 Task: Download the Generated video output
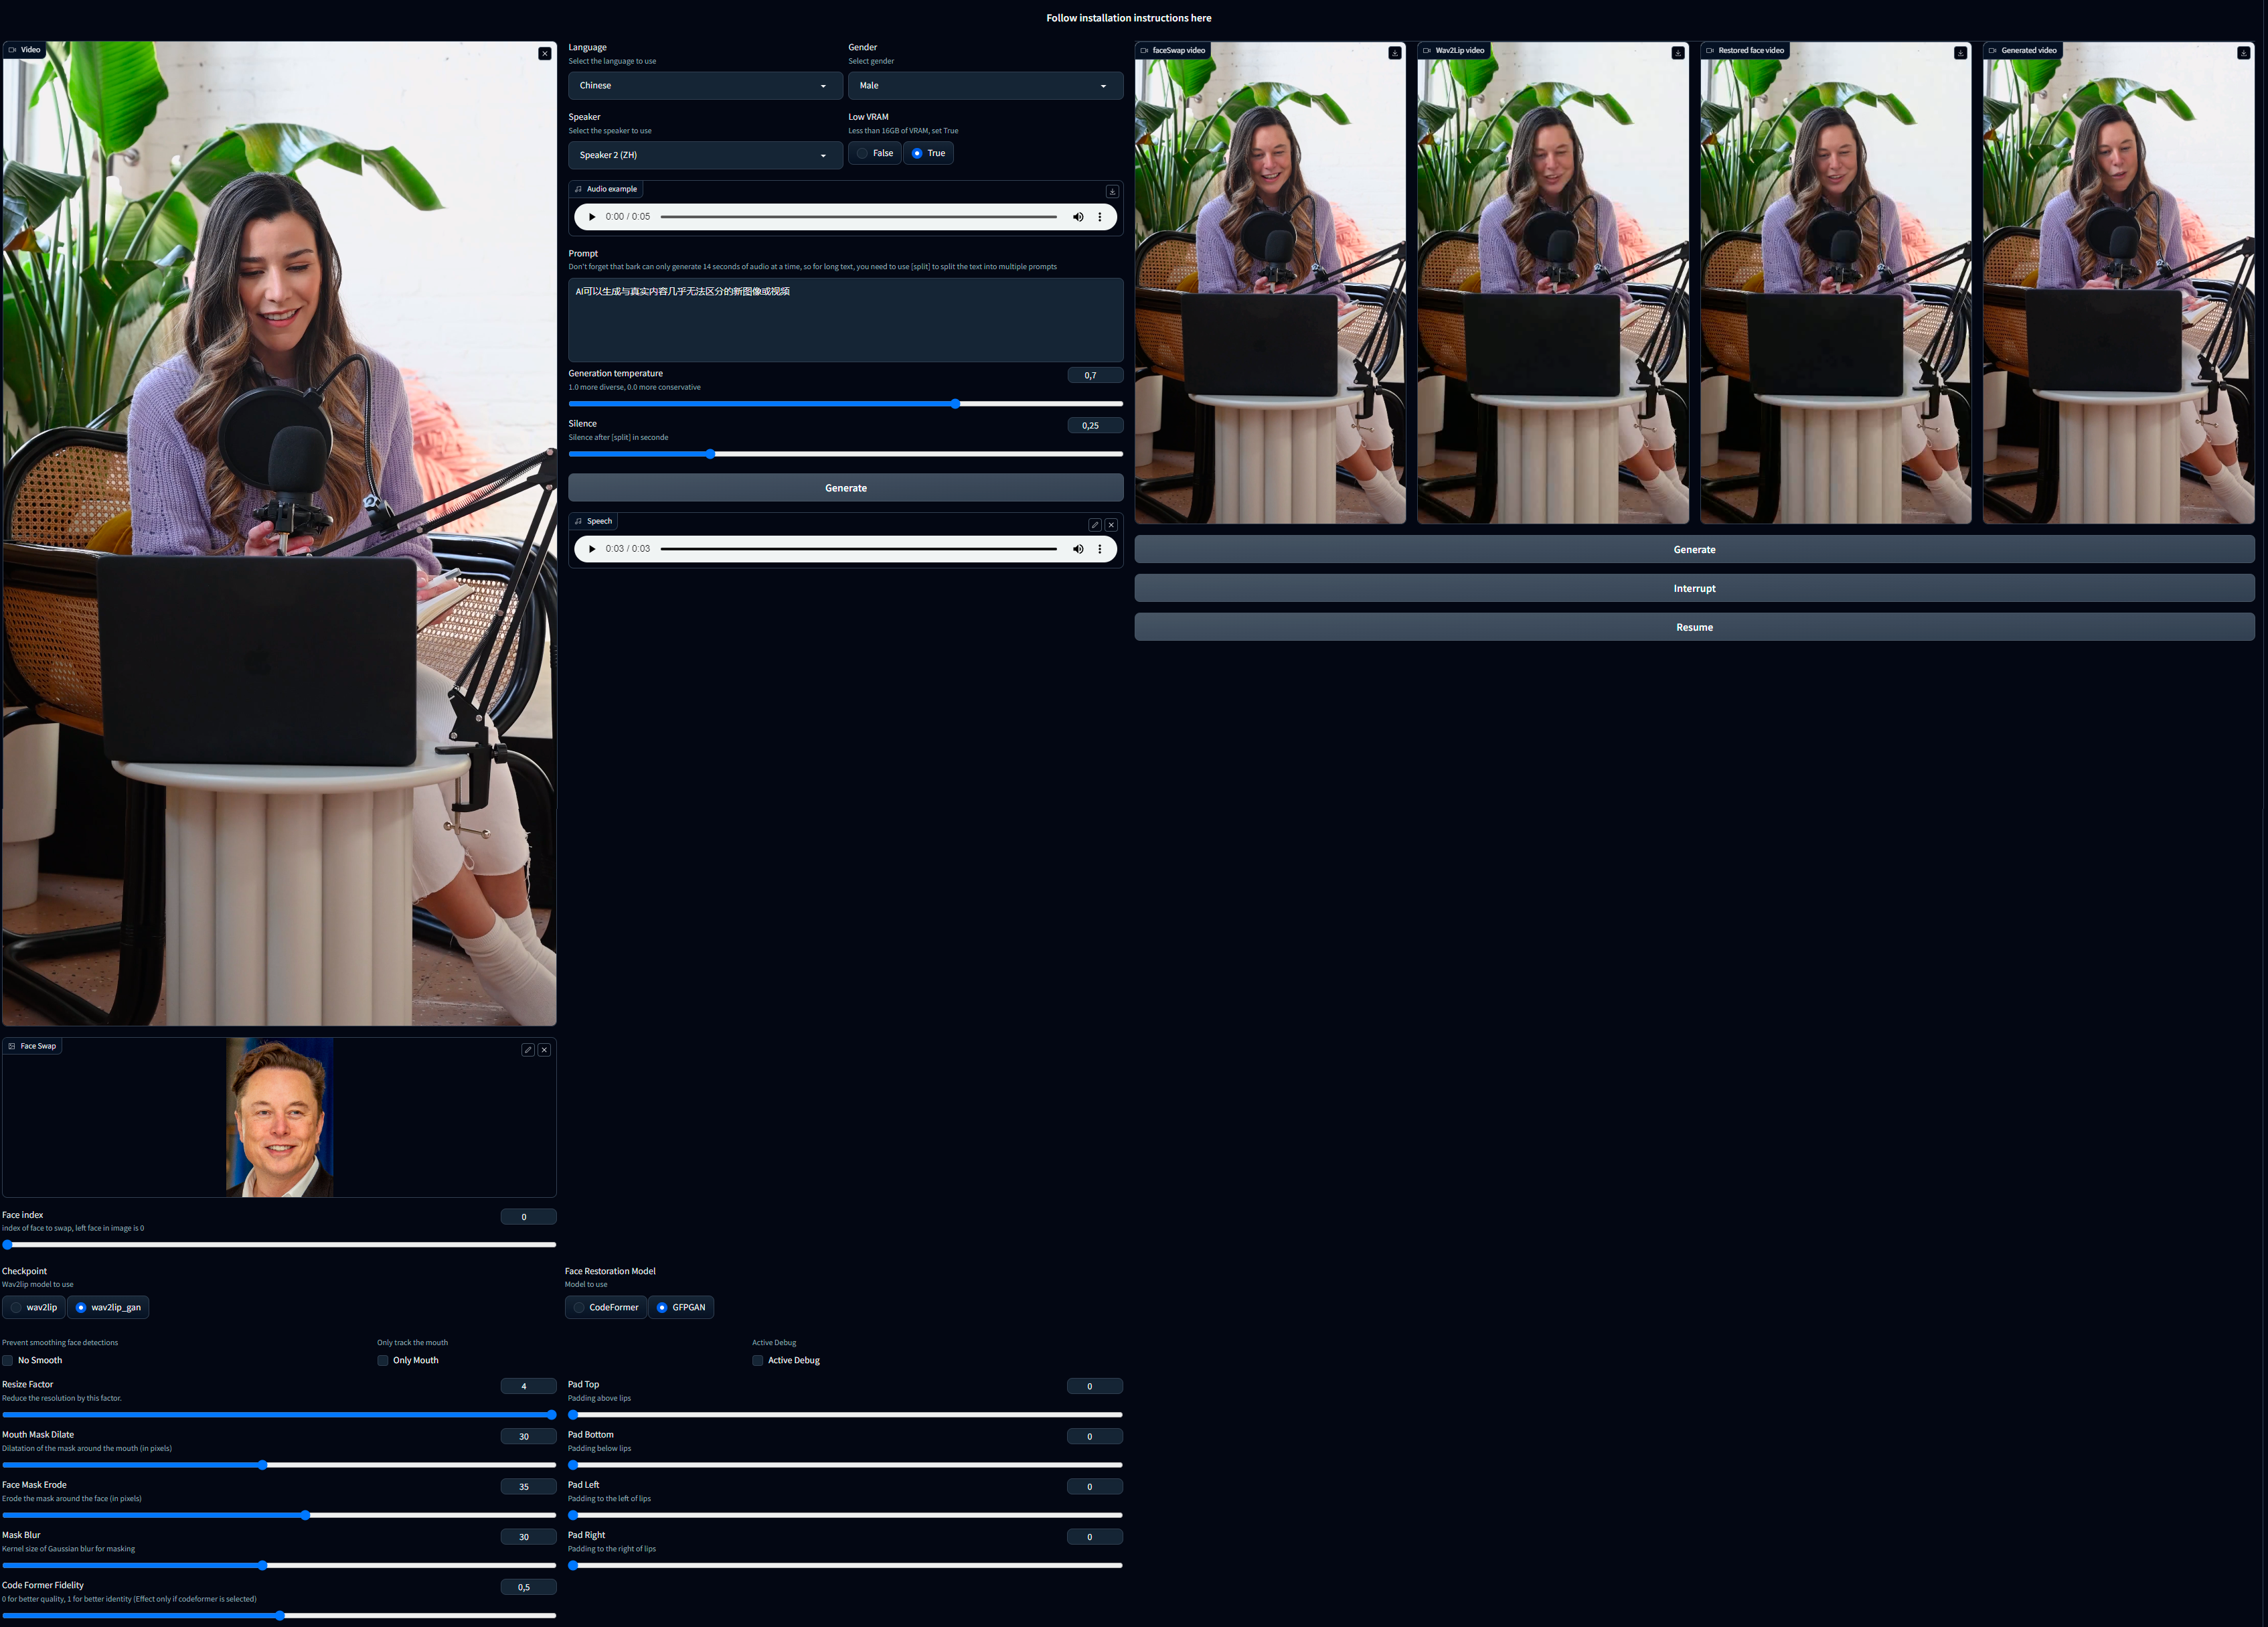point(2243,53)
